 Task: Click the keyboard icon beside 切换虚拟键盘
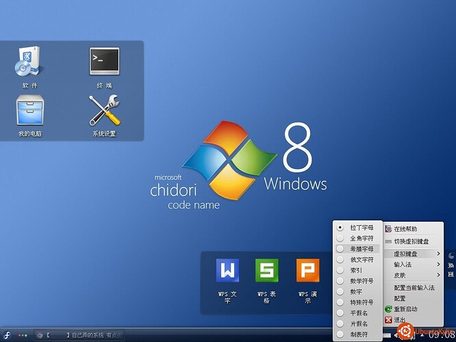388,241
